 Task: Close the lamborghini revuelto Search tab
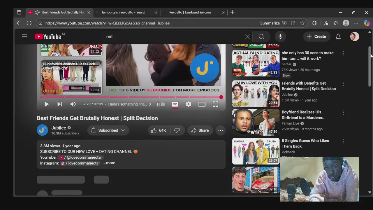click(156, 13)
